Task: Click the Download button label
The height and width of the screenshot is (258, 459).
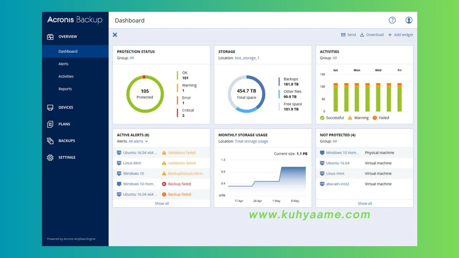Action: [375, 35]
